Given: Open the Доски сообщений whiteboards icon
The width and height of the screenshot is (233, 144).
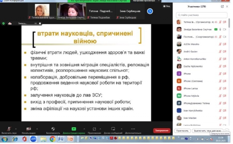Looking at the screenshot, I should click(x=113, y=129).
